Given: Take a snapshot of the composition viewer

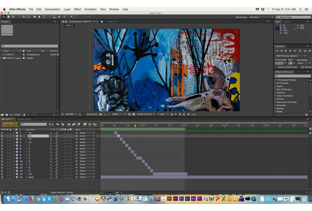Looking at the screenshot, I should [x=101, y=114].
